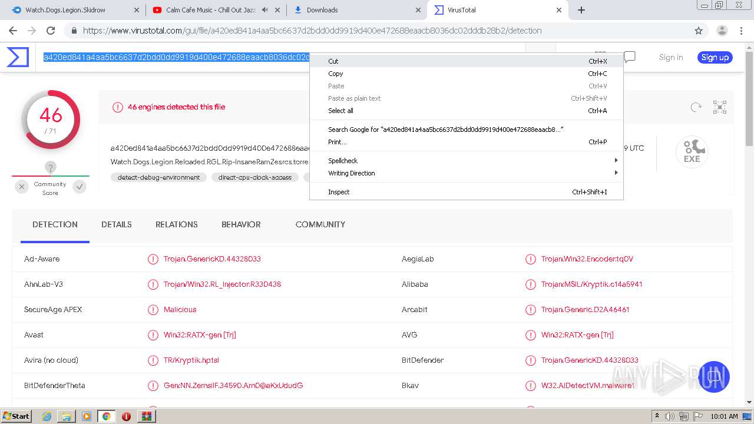Open a new browser tab
This screenshot has height=424, width=754.
(581, 10)
